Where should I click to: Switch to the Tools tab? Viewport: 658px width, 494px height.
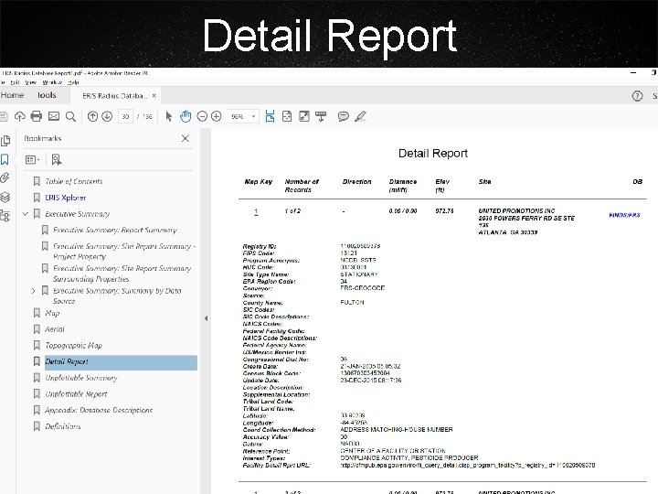tap(47, 95)
